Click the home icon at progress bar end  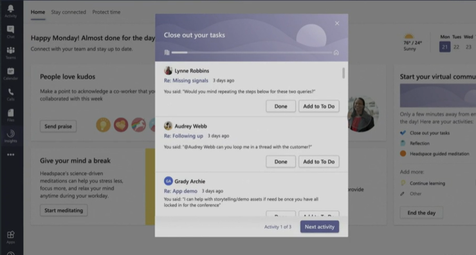pos(336,53)
